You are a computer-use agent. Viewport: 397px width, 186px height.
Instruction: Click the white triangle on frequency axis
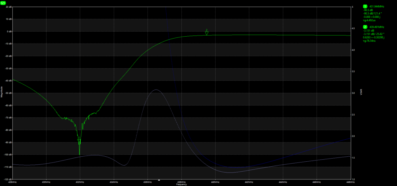159,180
